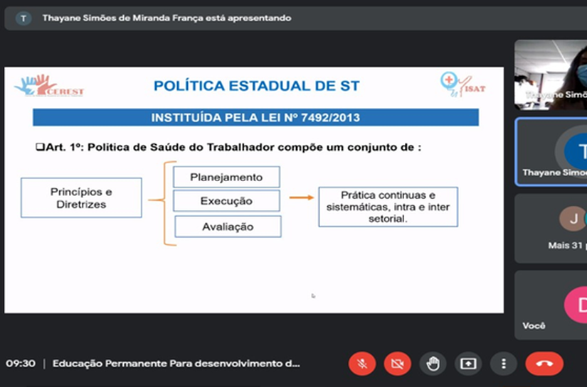Click the 'Prática contínuas e sistemáticas' box
Image resolution: width=587 pixels, height=387 pixels.
point(388,207)
